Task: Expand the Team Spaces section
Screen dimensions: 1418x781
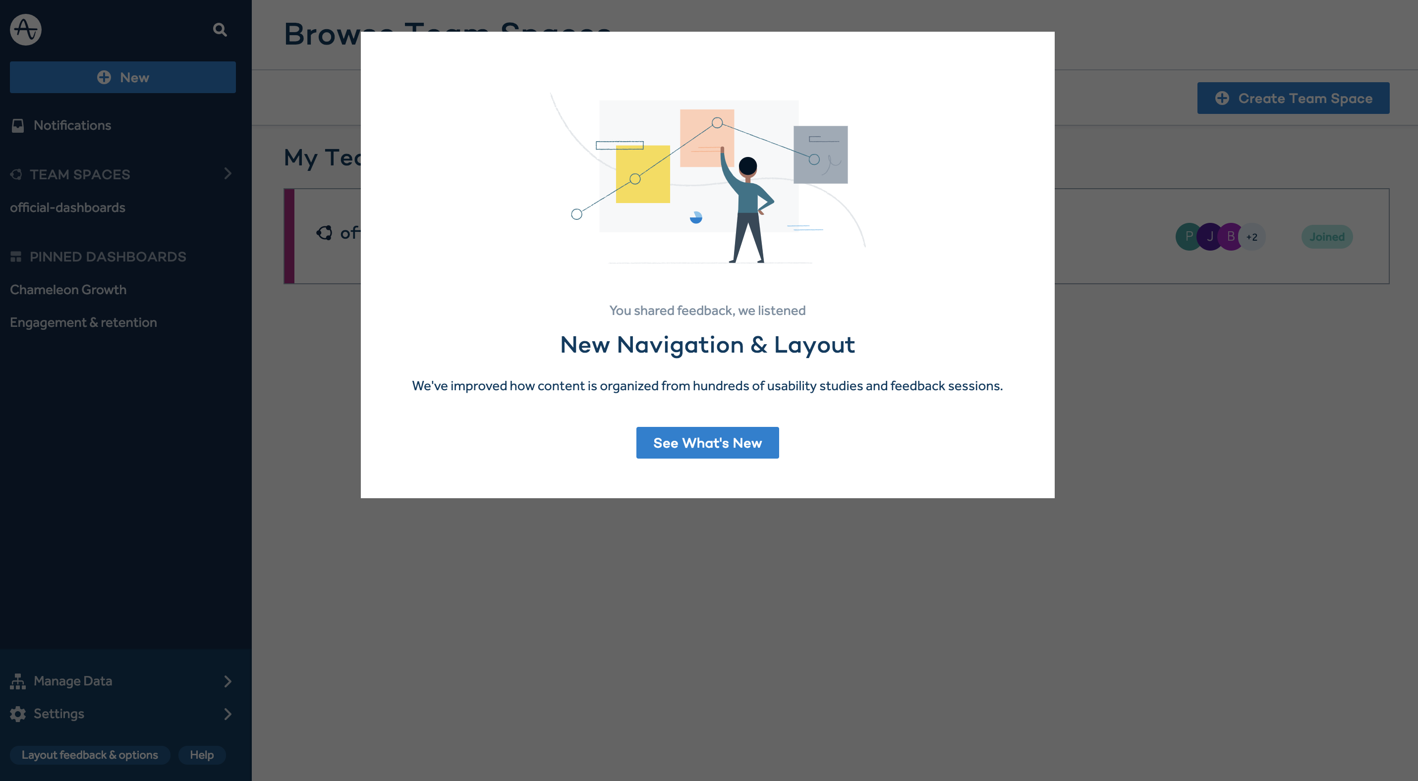Action: [228, 174]
